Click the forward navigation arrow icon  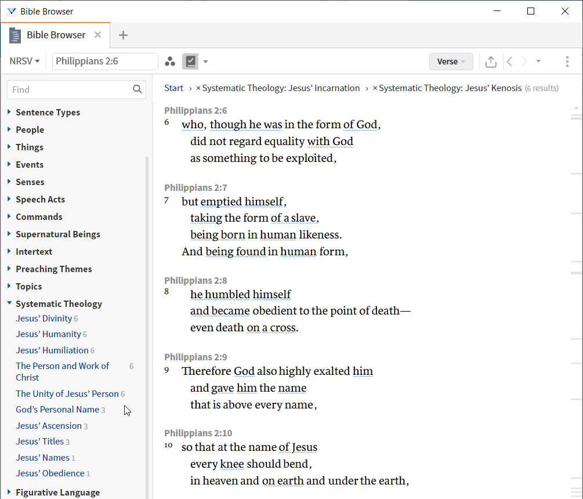point(524,61)
